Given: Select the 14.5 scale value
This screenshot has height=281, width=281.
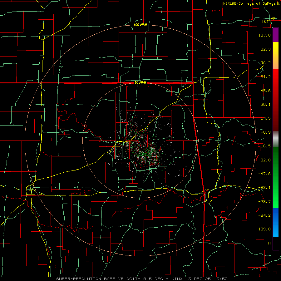Looking at the screenshot, I should 266,118.
